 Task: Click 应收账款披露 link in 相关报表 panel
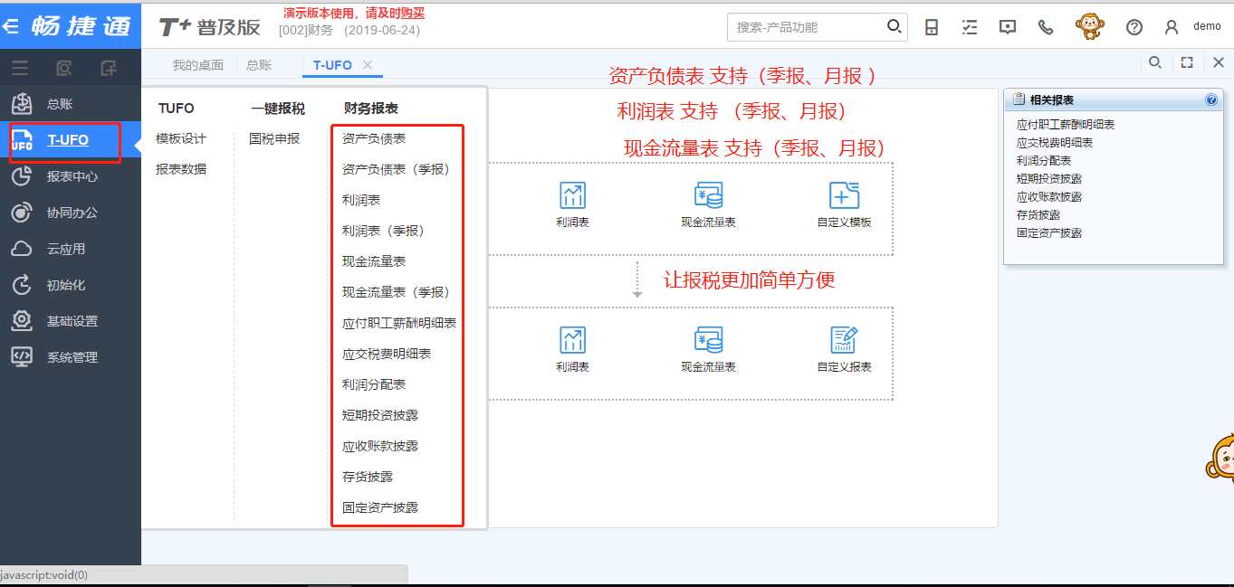(x=1049, y=197)
